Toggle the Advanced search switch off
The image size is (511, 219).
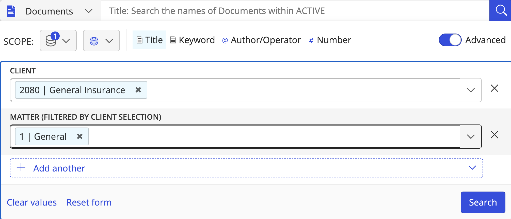[x=450, y=40]
